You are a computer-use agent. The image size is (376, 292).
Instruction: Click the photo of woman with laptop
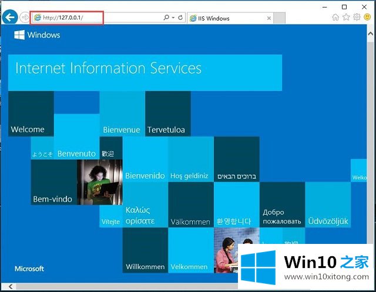[100, 182]
